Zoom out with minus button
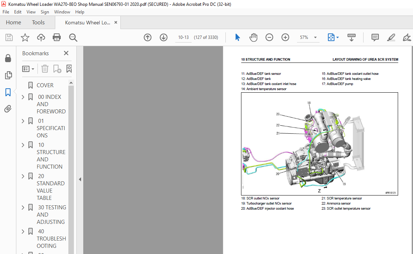 (x=269, y=37)
